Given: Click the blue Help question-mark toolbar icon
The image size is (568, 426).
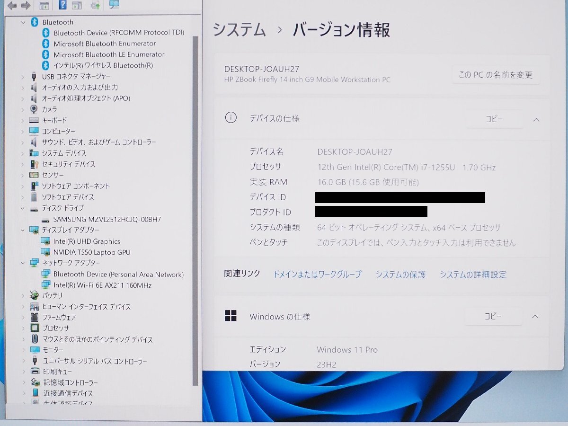Looking at the screenshot, I should (62, 5).
